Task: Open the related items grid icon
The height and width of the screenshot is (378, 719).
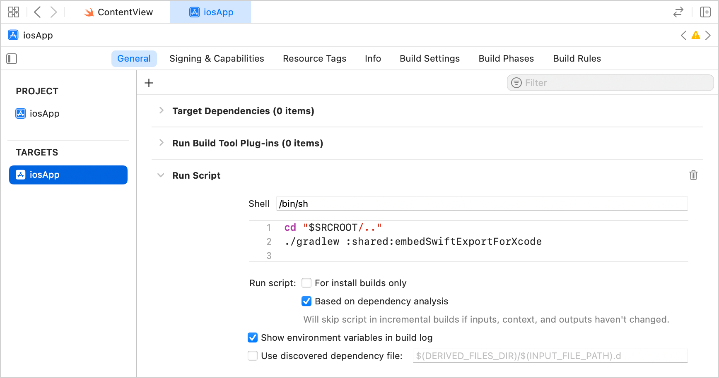Action: coord(13,12)
